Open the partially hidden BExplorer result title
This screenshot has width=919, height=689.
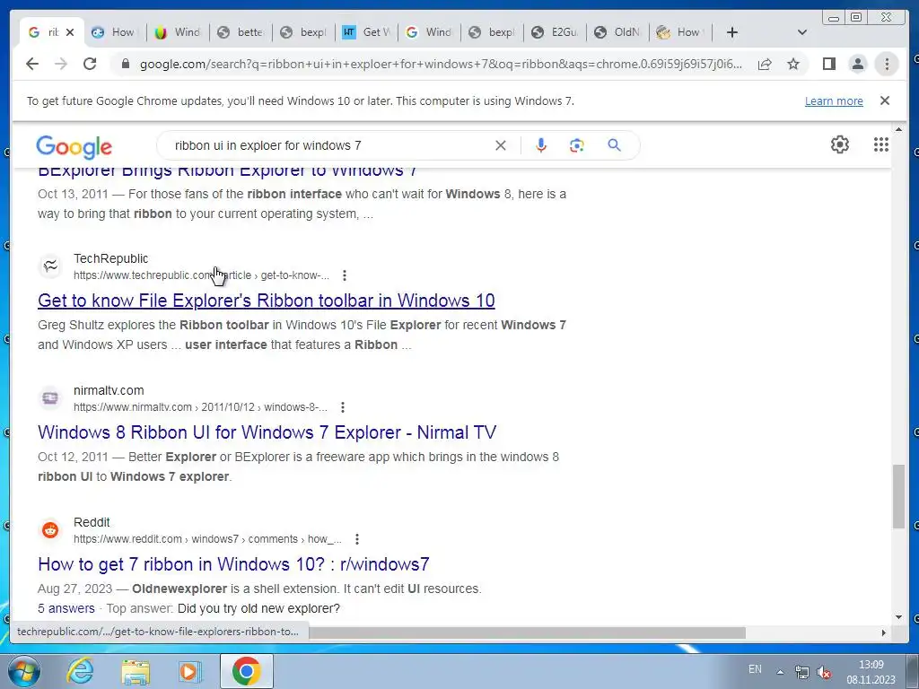pyautogui.click(x=227, y=172)
